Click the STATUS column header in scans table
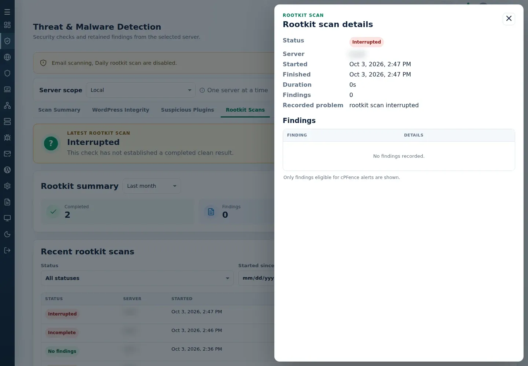This screenshot has width=528, height=366. [54, 299]
